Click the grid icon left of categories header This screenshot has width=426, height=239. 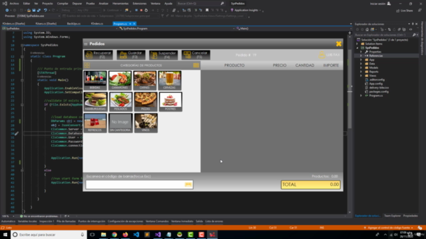(x=87, y=65)
